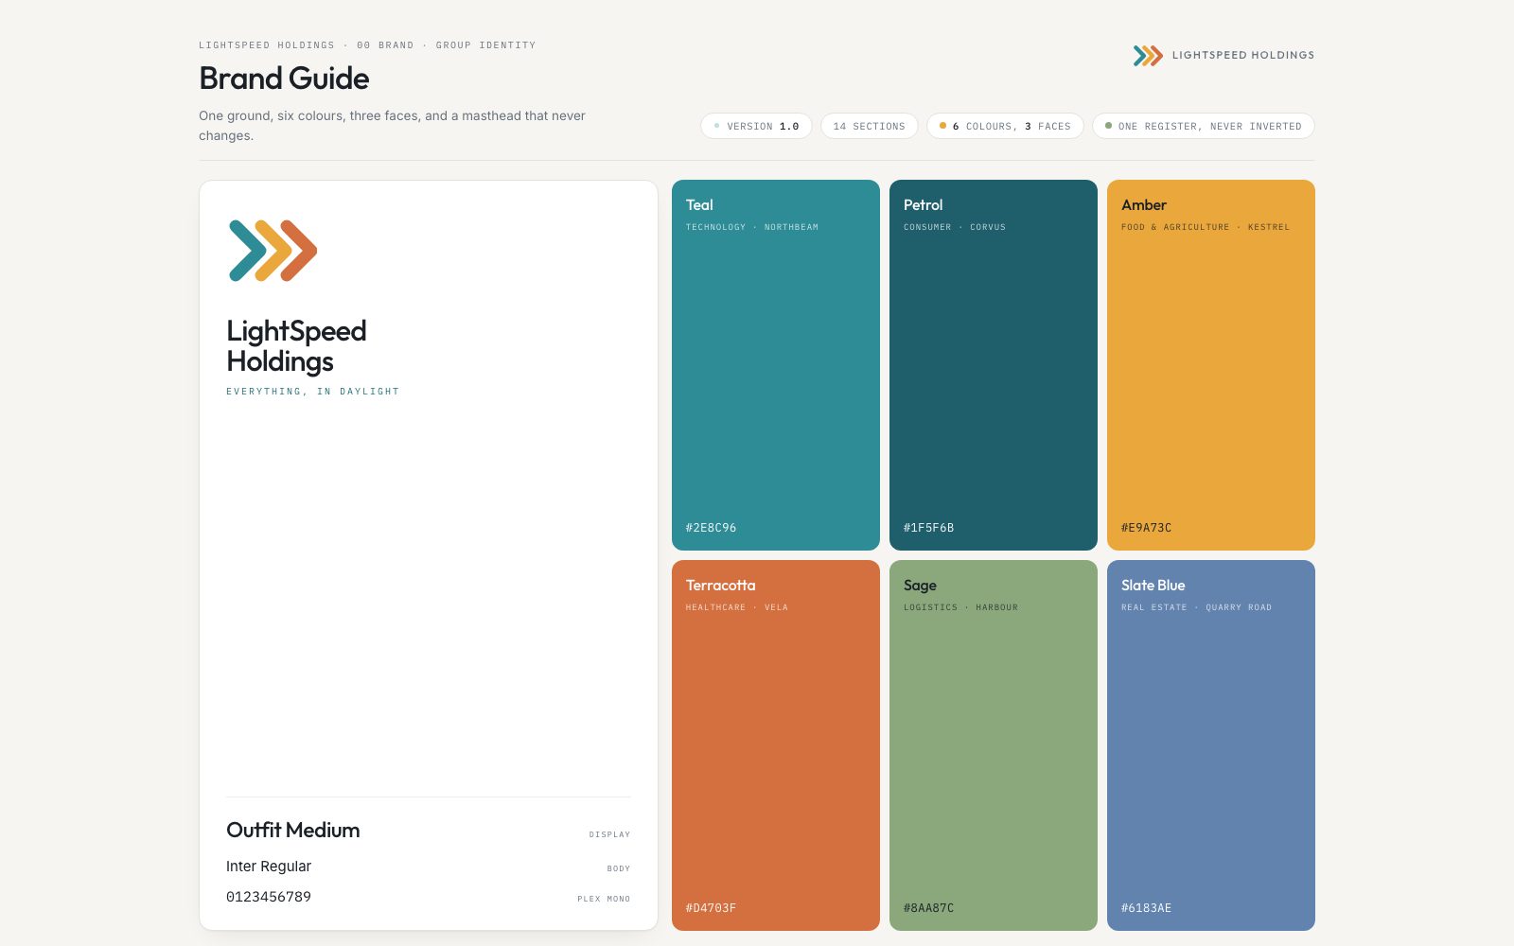Click the 6 COLOURS, 3 FACES pill
The width and height of the screenshot is (1514, 946).
click(1005, 126)
